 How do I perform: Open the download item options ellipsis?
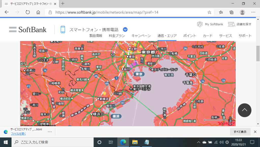[x=50, y=132]
